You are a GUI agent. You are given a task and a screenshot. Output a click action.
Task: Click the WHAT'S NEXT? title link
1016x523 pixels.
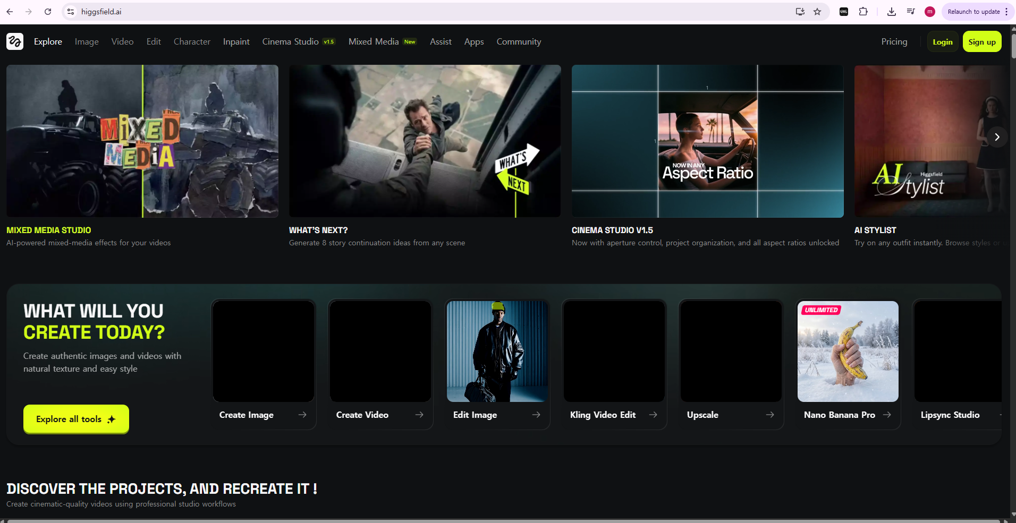[318, 230]
